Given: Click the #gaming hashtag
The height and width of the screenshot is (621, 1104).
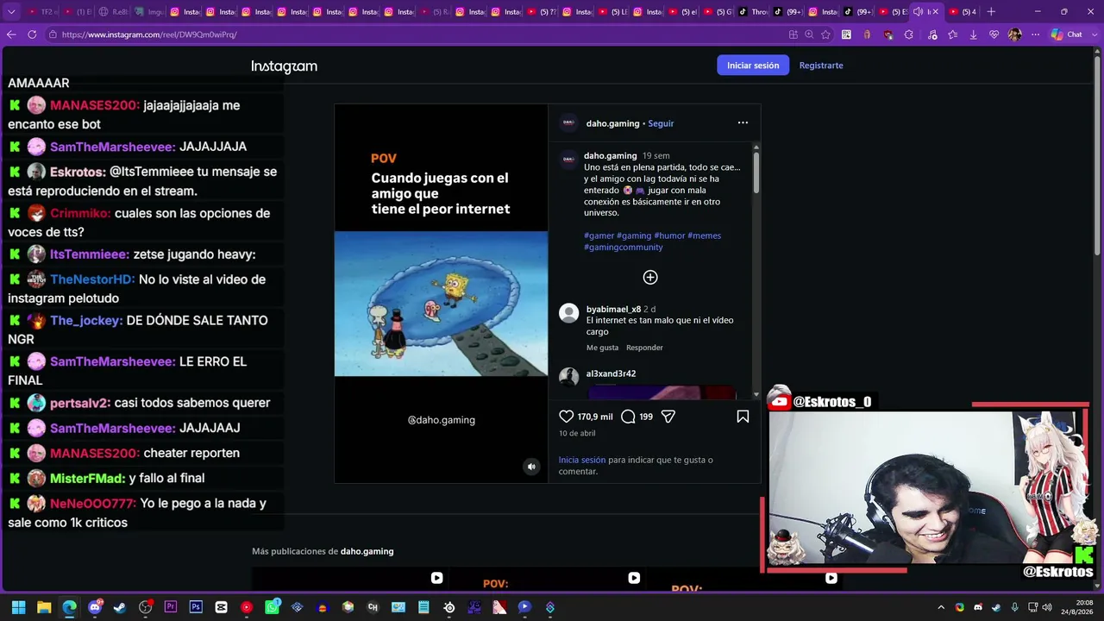Looking at the screenshot, I should pyautogui.click(x=634, y=235).
